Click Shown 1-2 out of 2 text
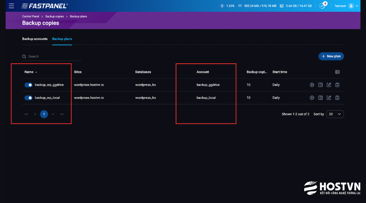 pos(296,114)
